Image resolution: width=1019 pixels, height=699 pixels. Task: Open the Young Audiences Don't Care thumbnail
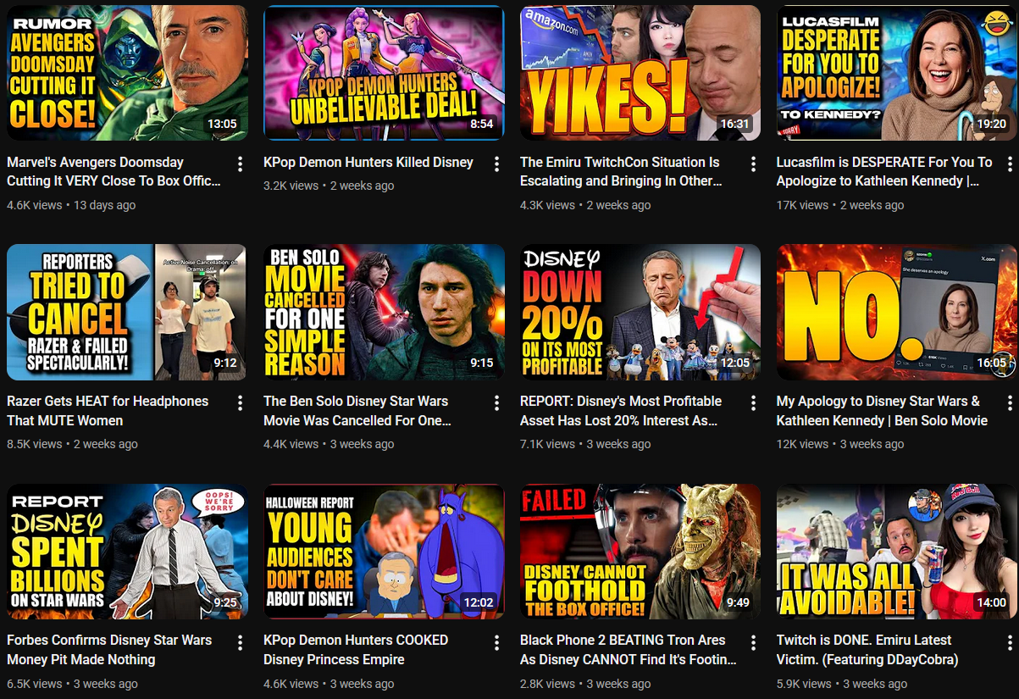[x=384, y=552]
